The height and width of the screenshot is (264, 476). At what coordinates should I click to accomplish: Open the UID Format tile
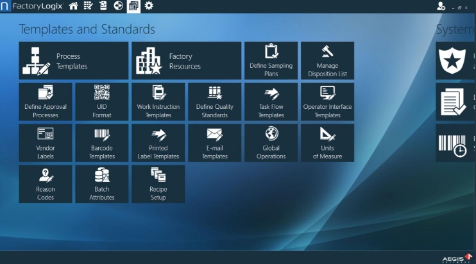click(102, 102)
